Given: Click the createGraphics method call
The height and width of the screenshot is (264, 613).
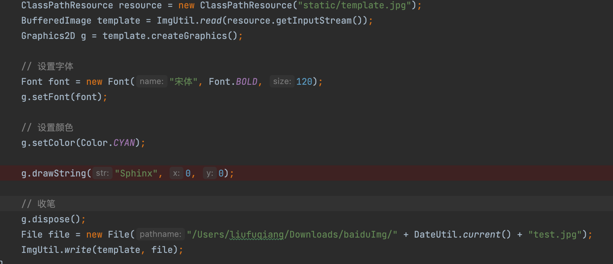Looking at the screenshot, I should tap(189, 36).
